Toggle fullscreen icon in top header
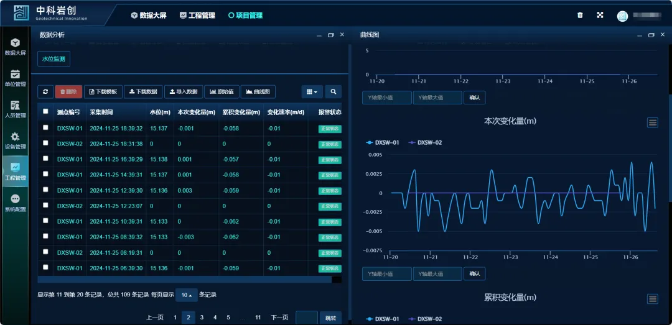672x325 pixels. pyautogui.click(x=600, y=16)
